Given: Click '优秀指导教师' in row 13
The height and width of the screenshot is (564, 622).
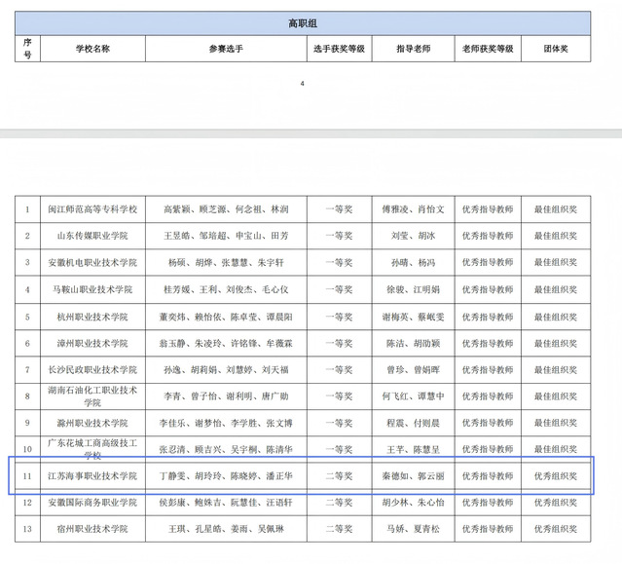Looking at the screenshot, I should point(488,529).
